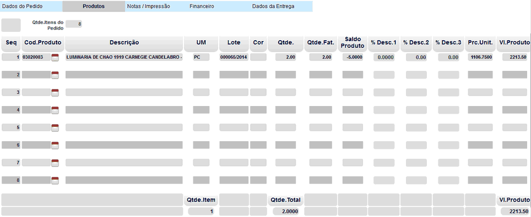Open Dados da Entrega tab
Viewport: 531px width, 217px height.
tap(281, 7)
